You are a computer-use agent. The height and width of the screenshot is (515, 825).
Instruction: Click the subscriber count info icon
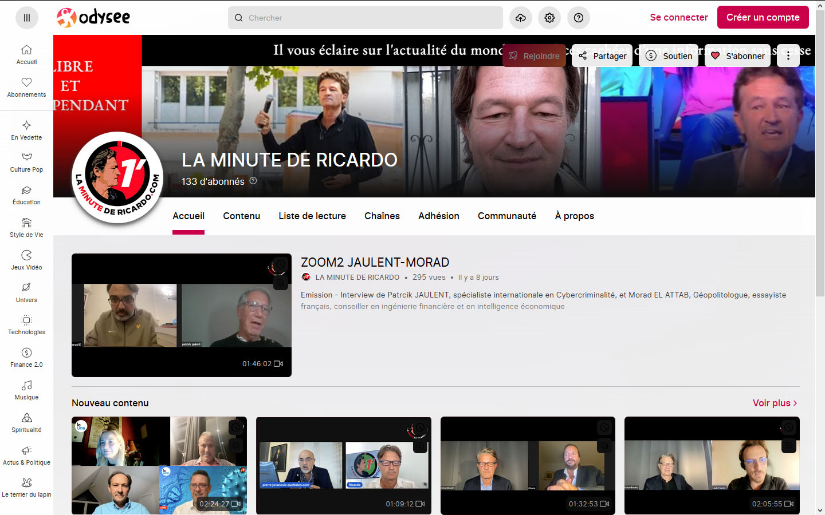pyautogui.click(x=253, y=181)
